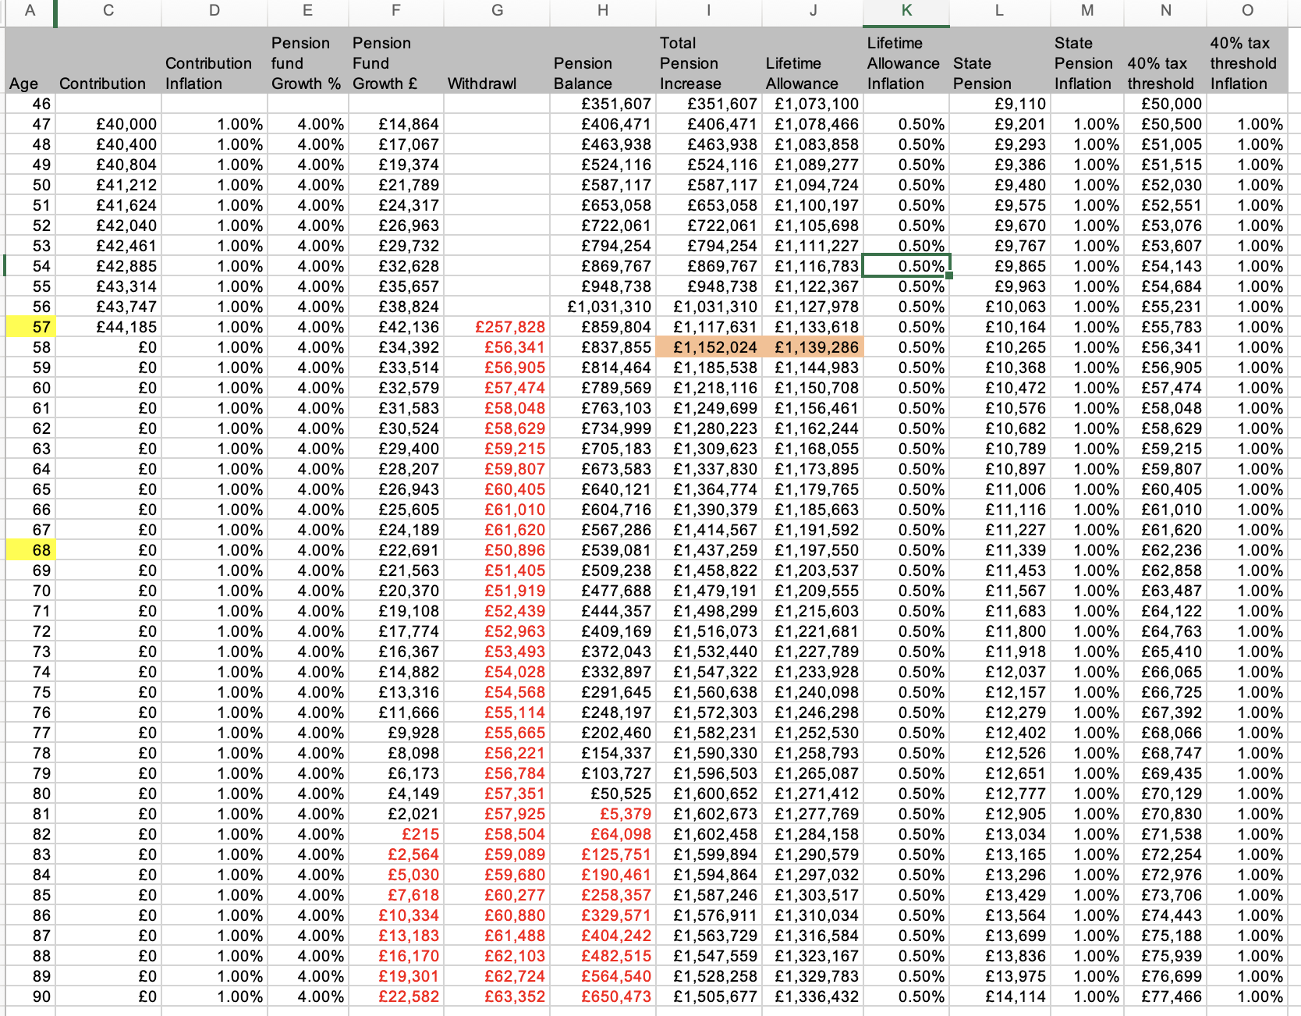Click the State Pension £9,110 cell
Image resolution: width=1301 pixels, height=1016 pixels.
999,104
